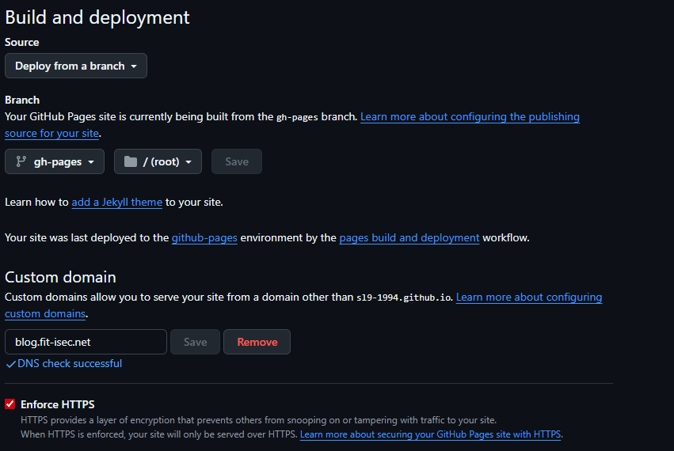Click the Build and deployment heading

pos(97,17)
